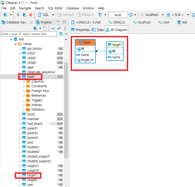Click the Connect plug icon in main toolbar
The height and width of the screenshot is (187, 195).
pos(18,15)
